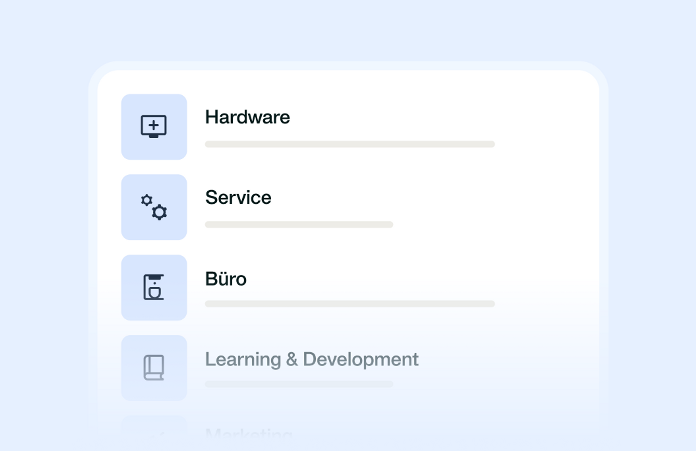Click the Hardware monitor plus icon
Screen dimensions: 696x451
[154, 127]
